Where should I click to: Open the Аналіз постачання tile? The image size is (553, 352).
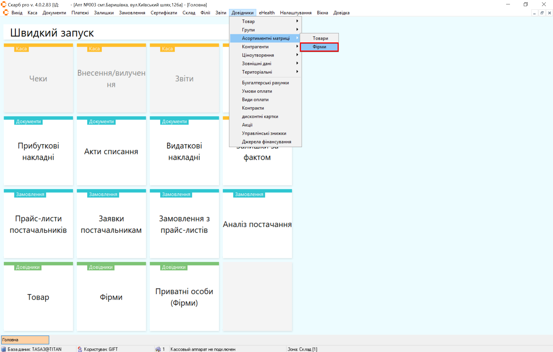[257, 224]
